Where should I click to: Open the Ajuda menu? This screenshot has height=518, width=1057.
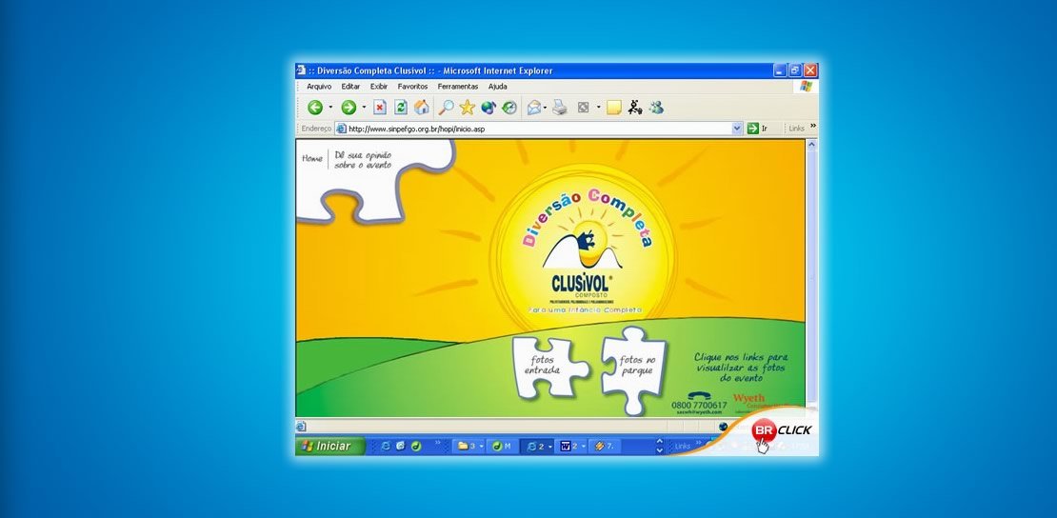pos(497,87)
